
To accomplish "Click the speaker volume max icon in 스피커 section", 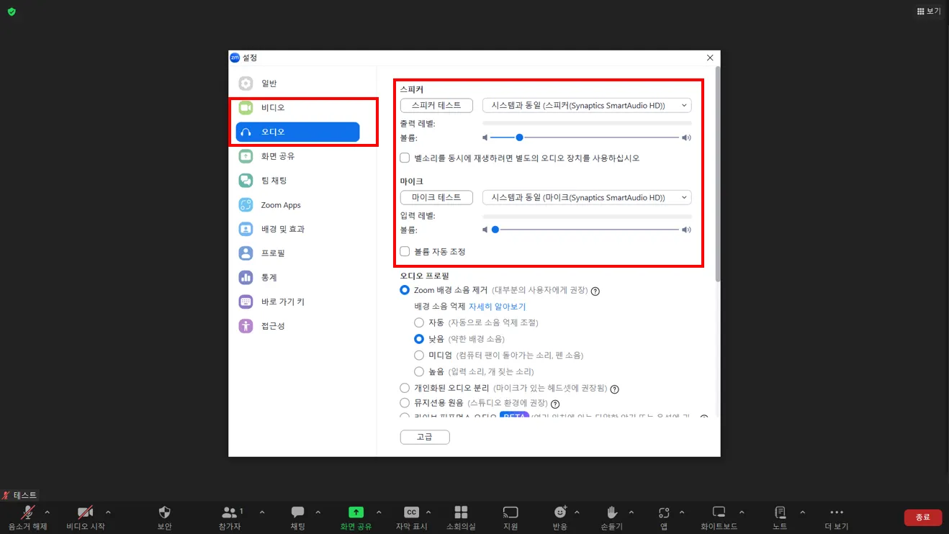I will pyautogui.click(x=686, y=137).
